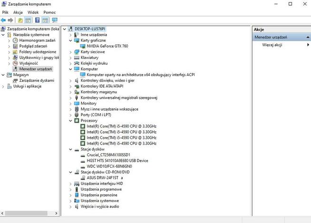Select Wejścia i wyjścia audio row

tap(100, 206)
